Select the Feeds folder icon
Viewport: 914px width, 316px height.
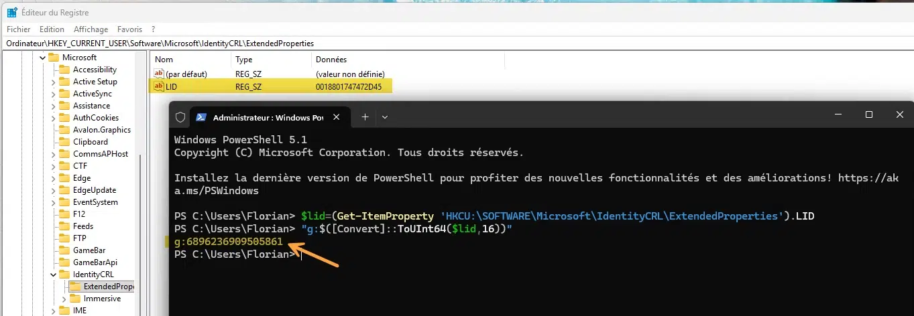64,226
